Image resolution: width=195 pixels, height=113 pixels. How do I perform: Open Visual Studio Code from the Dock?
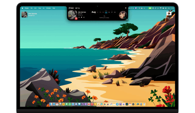tap(117, 104)
